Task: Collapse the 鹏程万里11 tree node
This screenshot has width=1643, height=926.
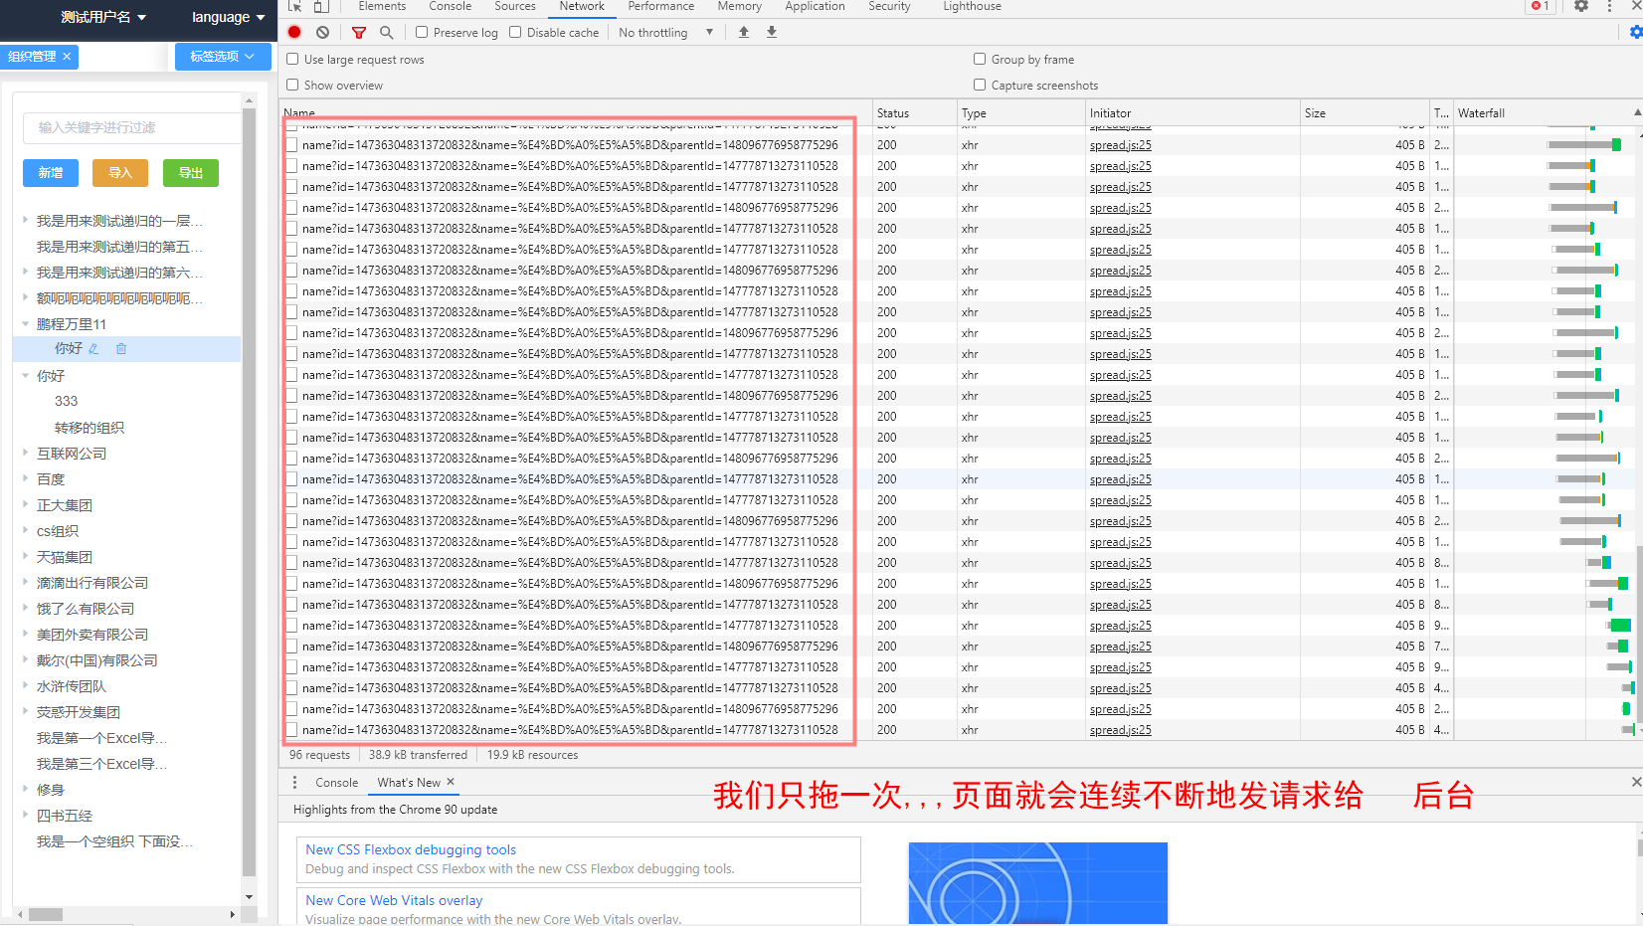Action: click(x=25, y=323)
